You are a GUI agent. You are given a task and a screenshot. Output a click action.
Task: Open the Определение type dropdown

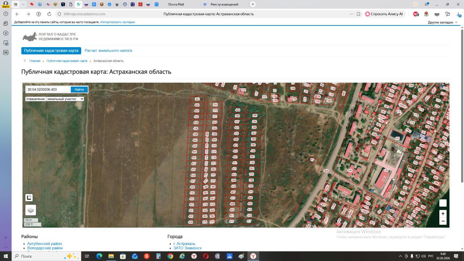pos(55,99)
